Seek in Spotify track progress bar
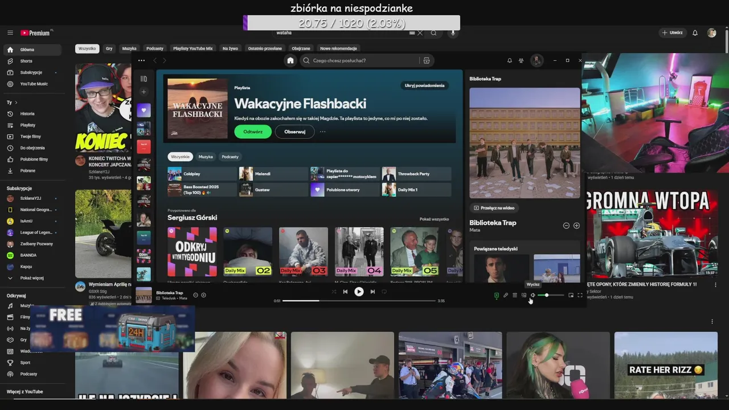The height and width of the screenshot is (410, 729). click(x=359, y=301)
